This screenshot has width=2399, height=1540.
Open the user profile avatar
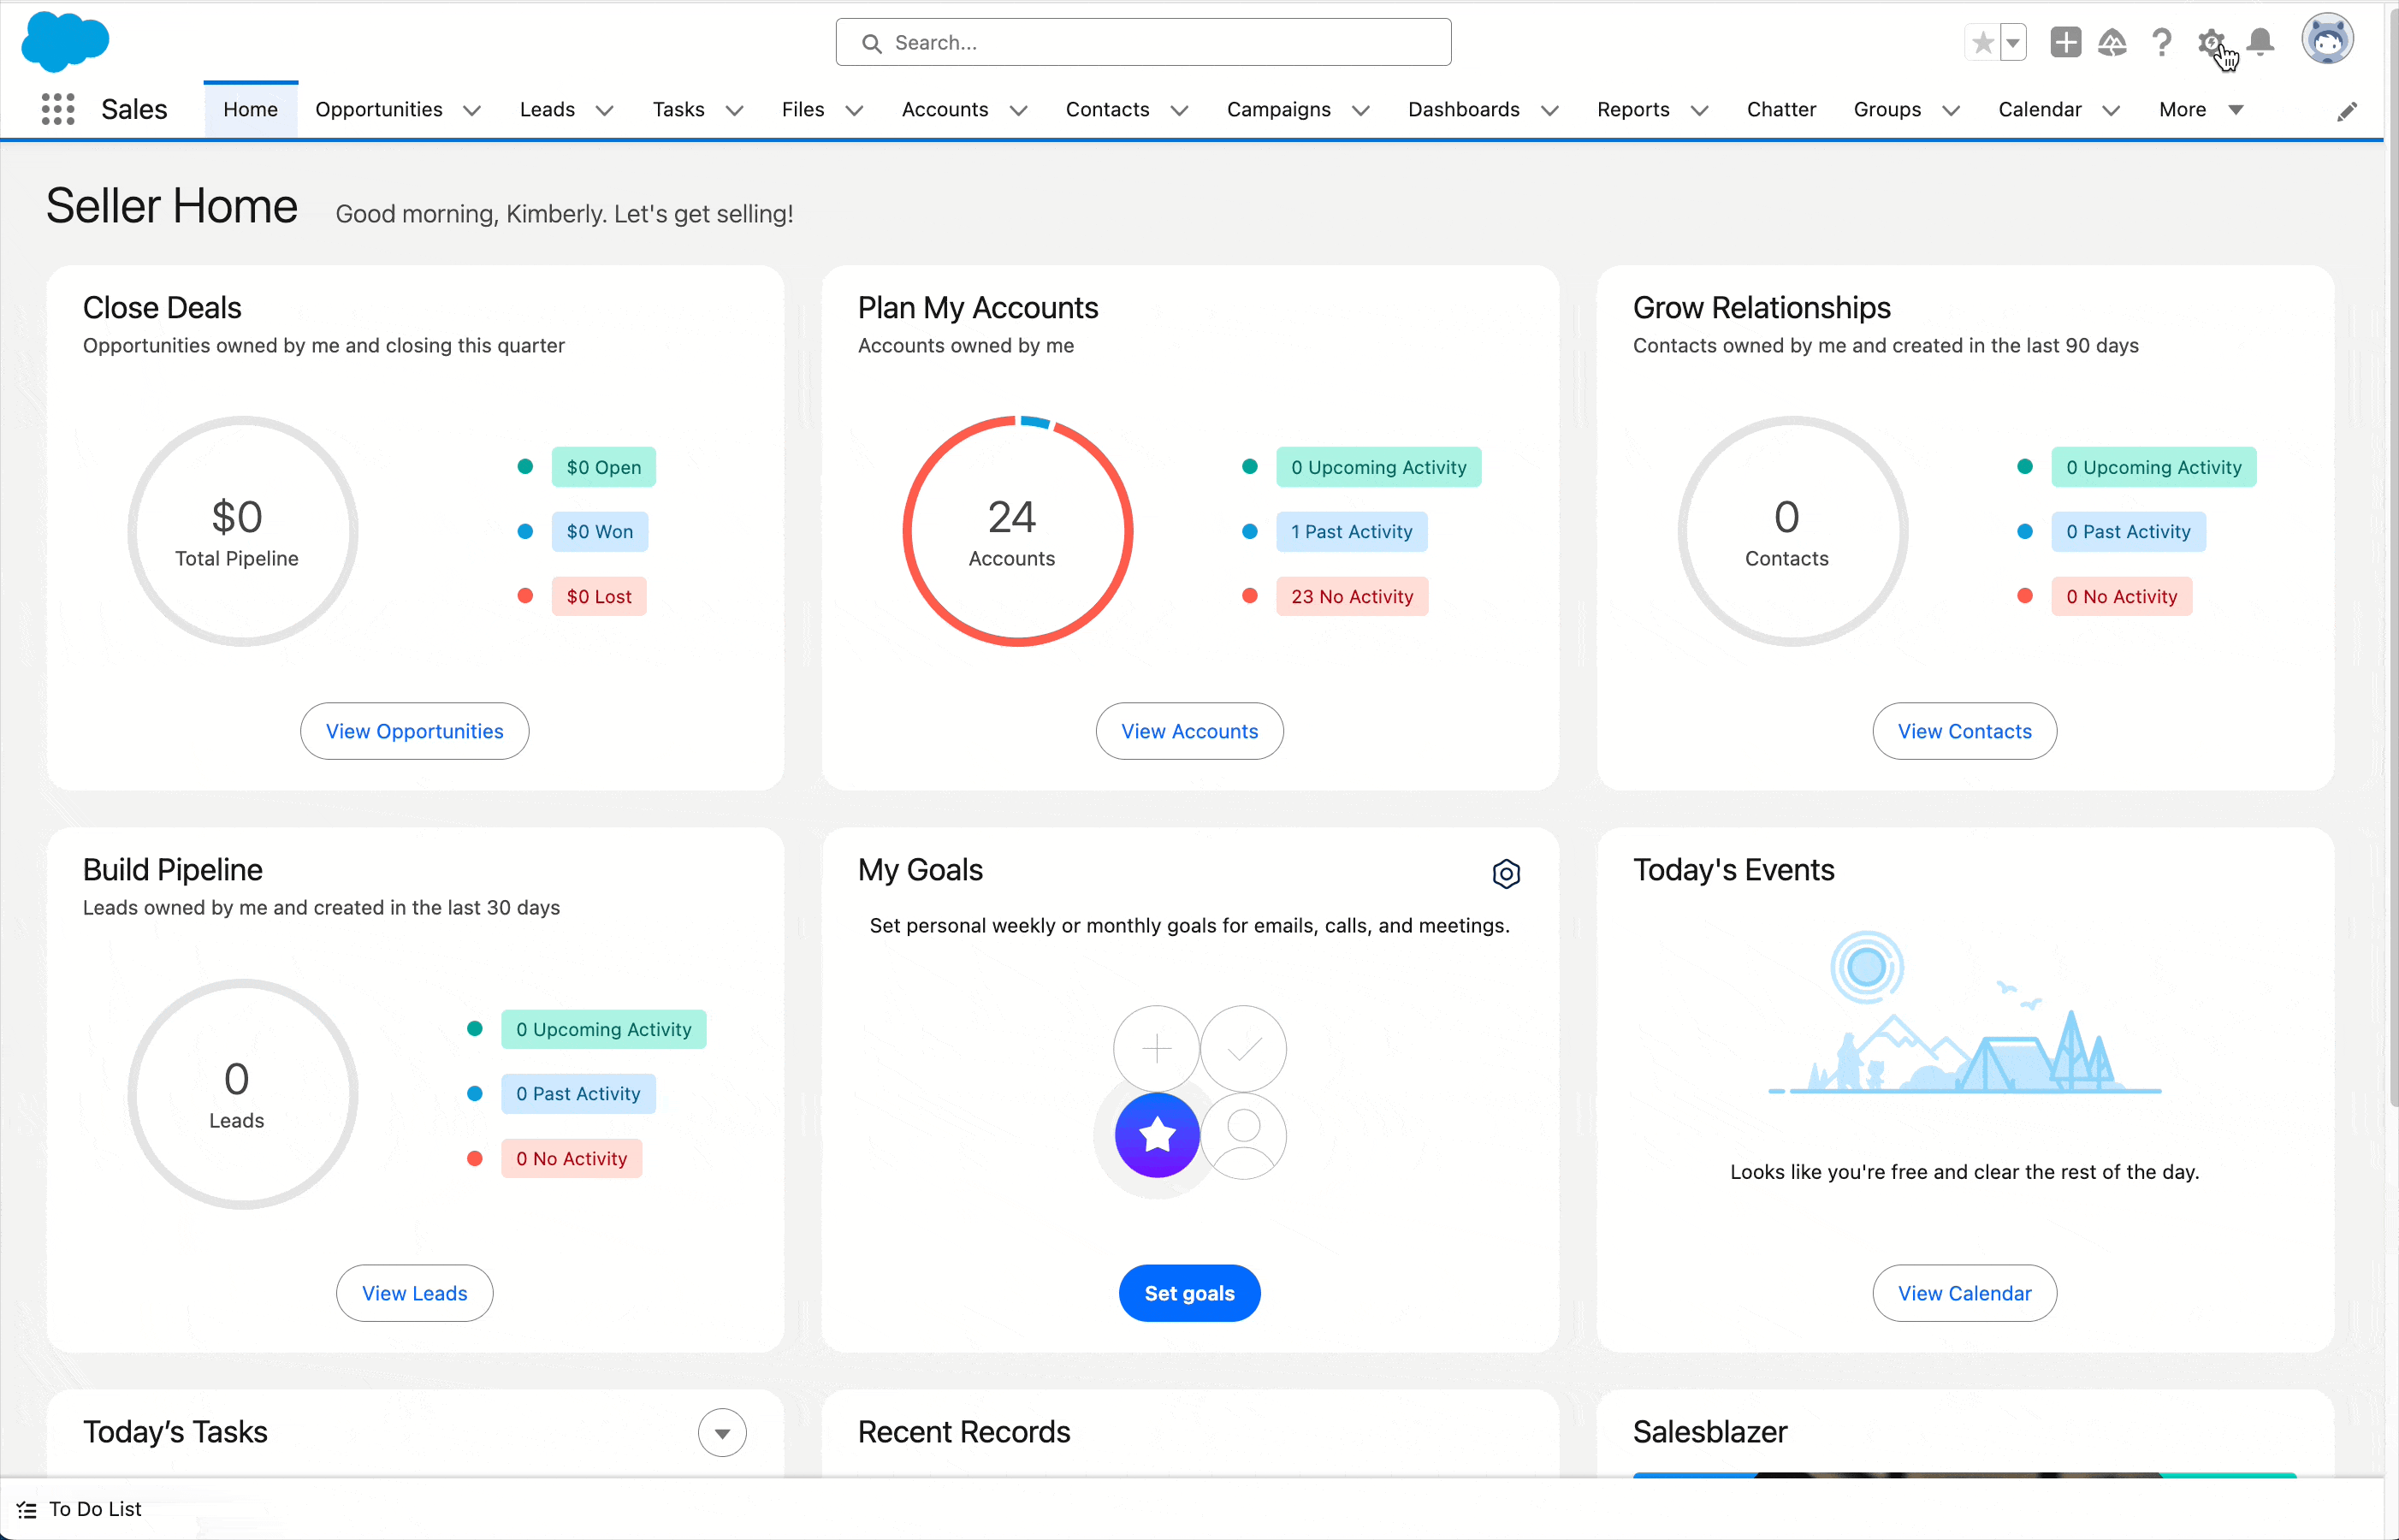tap(2327, 41)
